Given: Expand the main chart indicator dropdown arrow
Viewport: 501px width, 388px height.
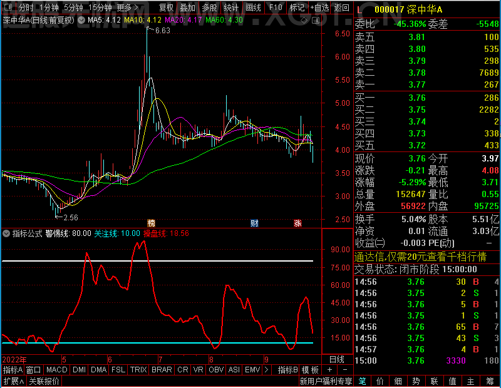Looking at the screenshot, I should [x=81, y=21].
